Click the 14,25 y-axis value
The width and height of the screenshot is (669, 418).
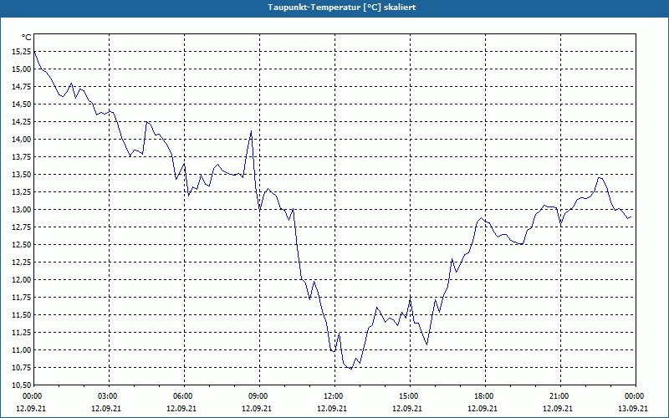point(22,121)
